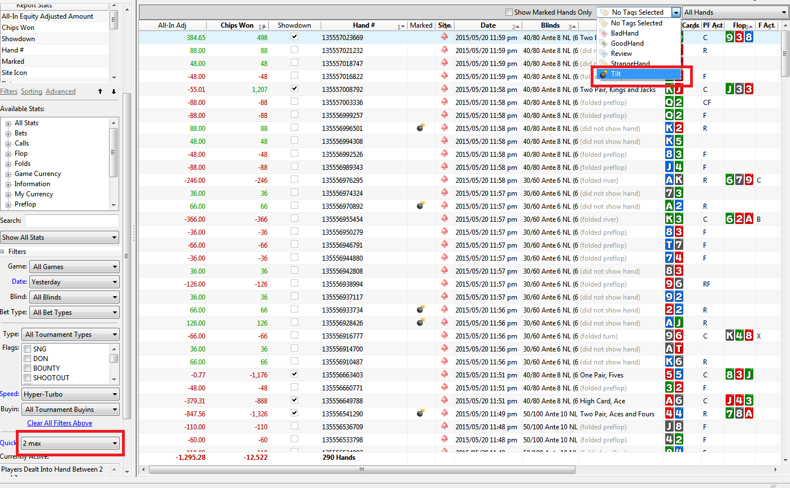Click the site icon for hand 135557023669
The height and width of the screenshot is (488, 790).
click(444, 37)
